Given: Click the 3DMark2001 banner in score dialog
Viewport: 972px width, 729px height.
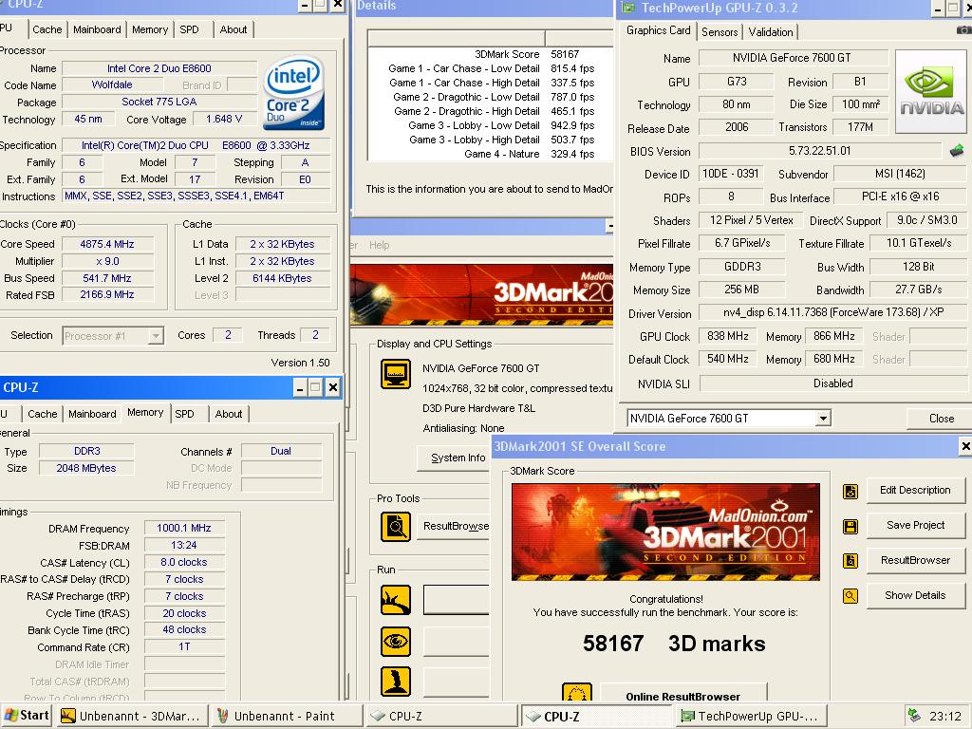Looking at the screenshot, I should pyautogui.click(x=665, y=532).
